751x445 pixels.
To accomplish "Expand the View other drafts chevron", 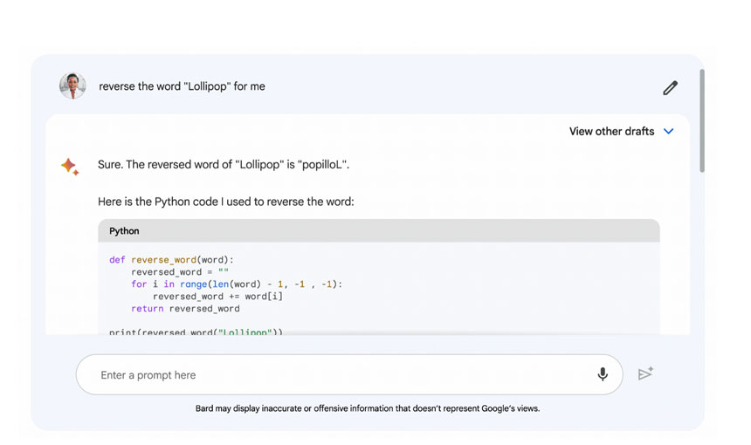I will 669,132.
